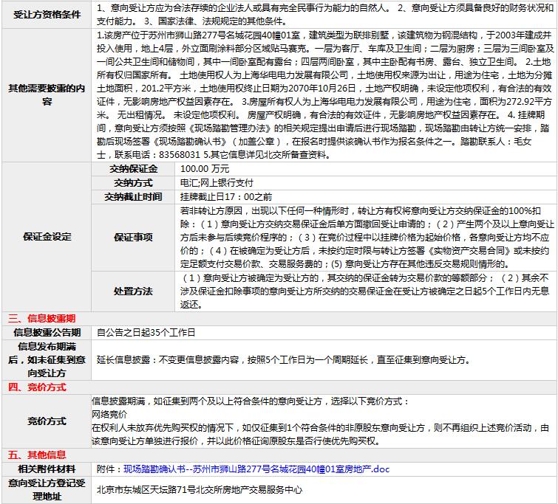The width and height of the screenshot is (558, 504).
Task: Click the 三、信息披露期 section heading
Action: point(42,319)
